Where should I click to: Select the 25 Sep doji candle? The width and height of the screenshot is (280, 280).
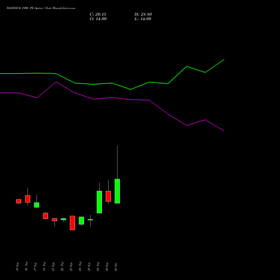point(90,220)
